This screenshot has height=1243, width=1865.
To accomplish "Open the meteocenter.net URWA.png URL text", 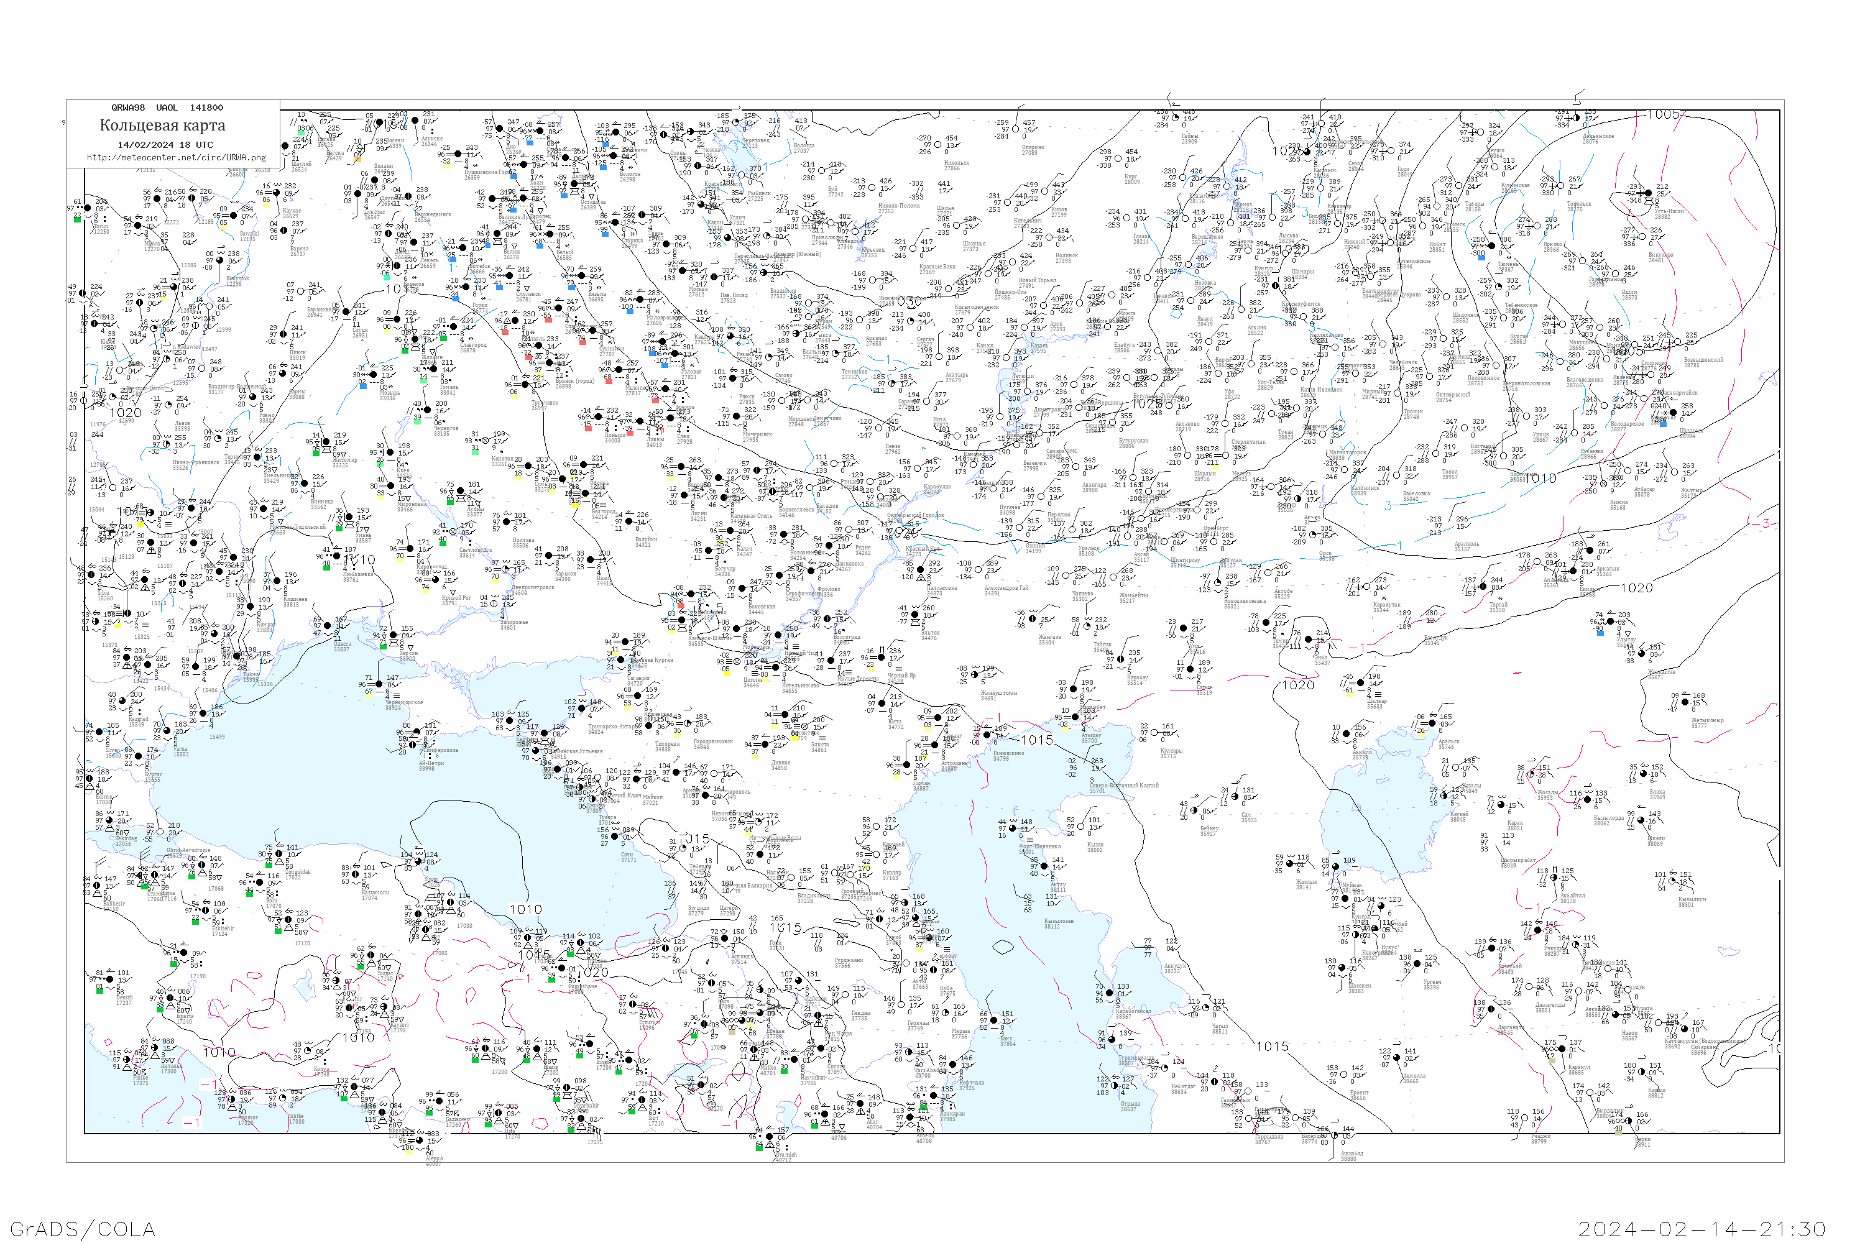I will (176, 158).
